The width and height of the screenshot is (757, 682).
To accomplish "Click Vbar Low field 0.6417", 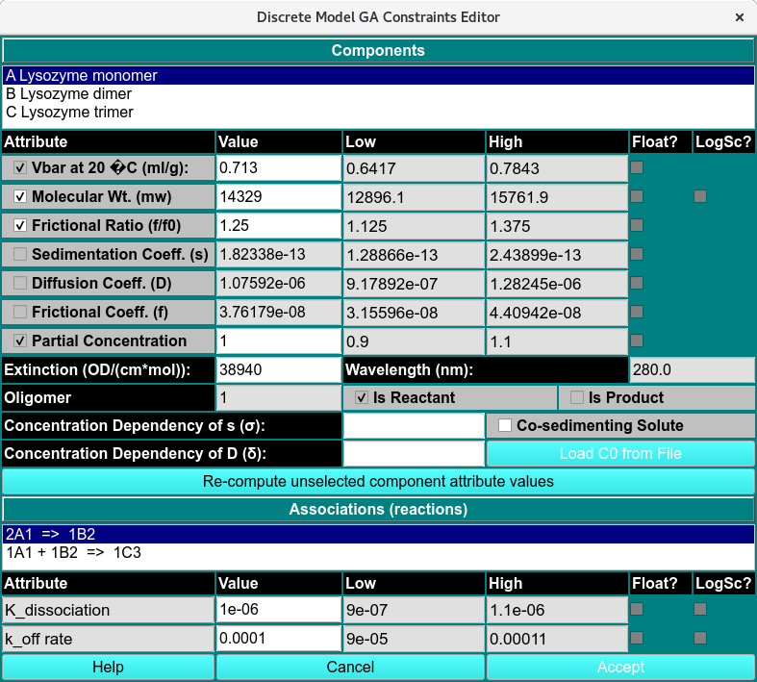I will (414, 168).
